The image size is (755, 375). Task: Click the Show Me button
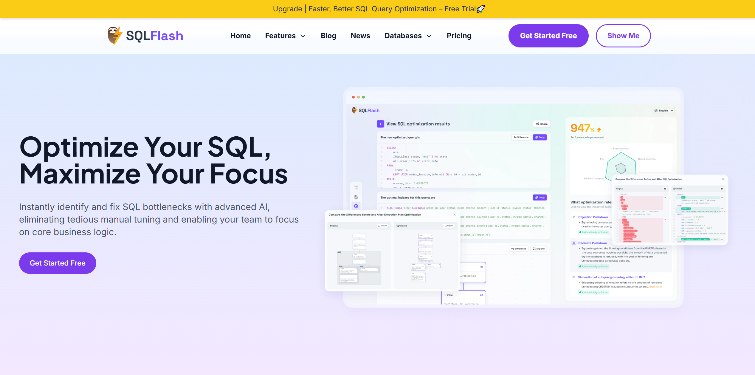623,36
